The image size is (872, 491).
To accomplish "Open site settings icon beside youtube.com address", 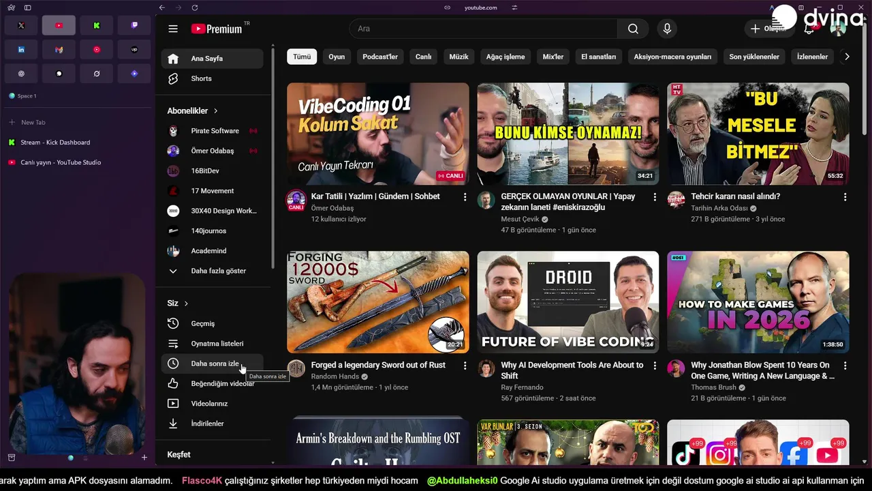I will click(514, 8).
